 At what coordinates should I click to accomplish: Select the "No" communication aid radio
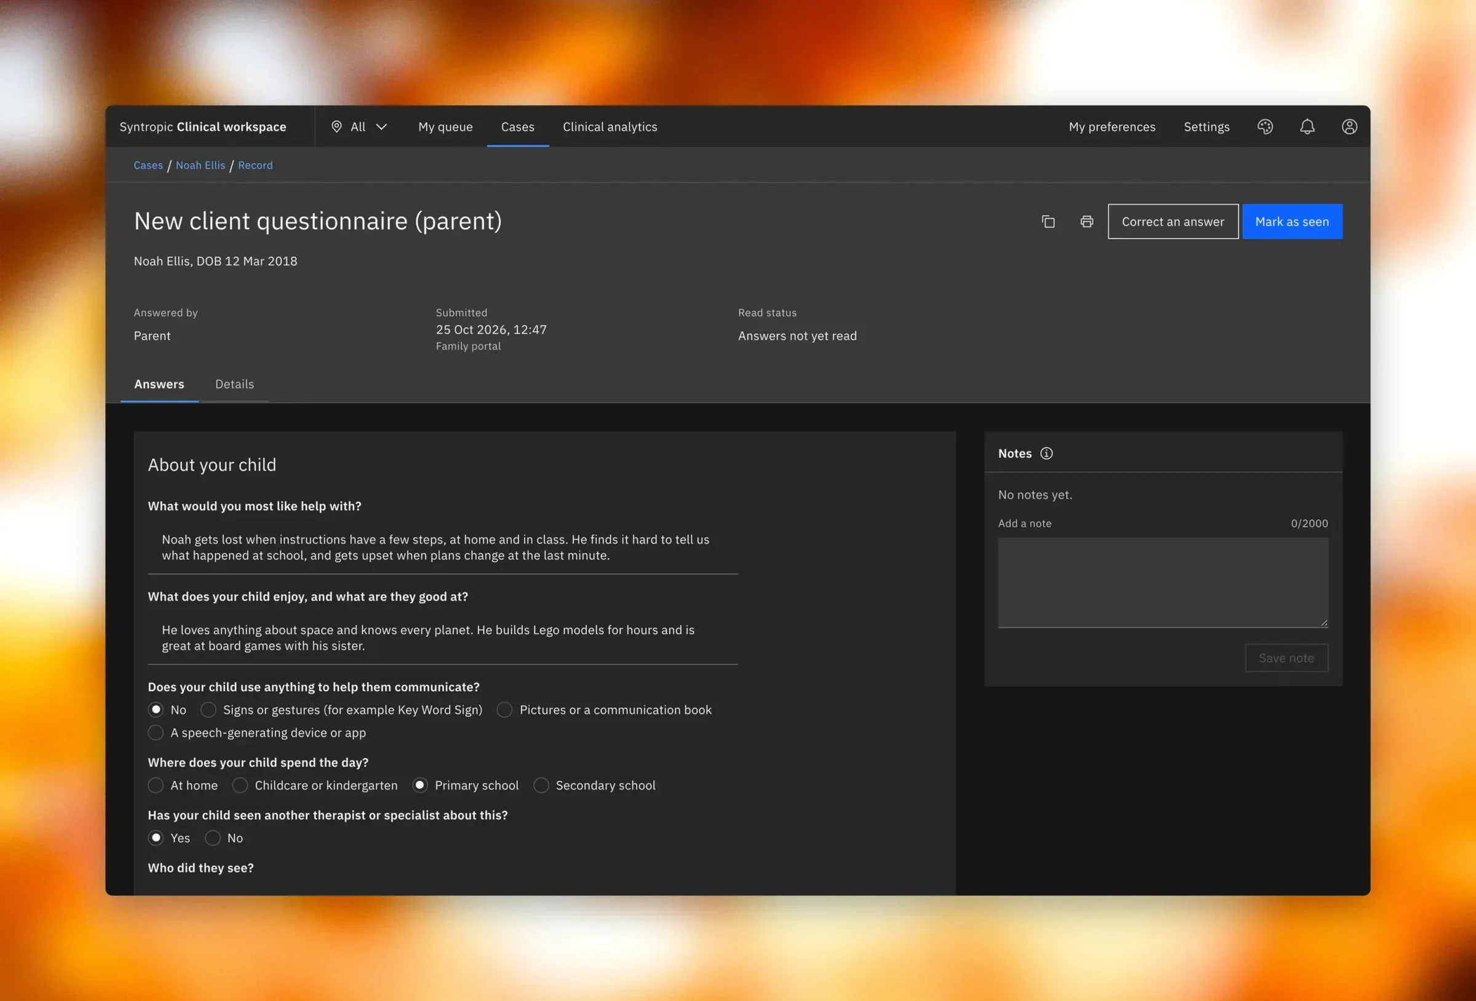[x=156, y=710]
